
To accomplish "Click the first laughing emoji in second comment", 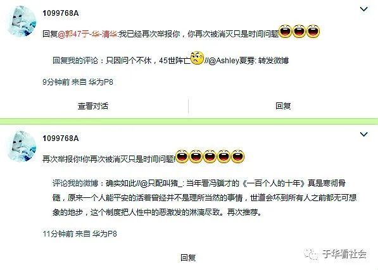I will [x=182, y=156].
